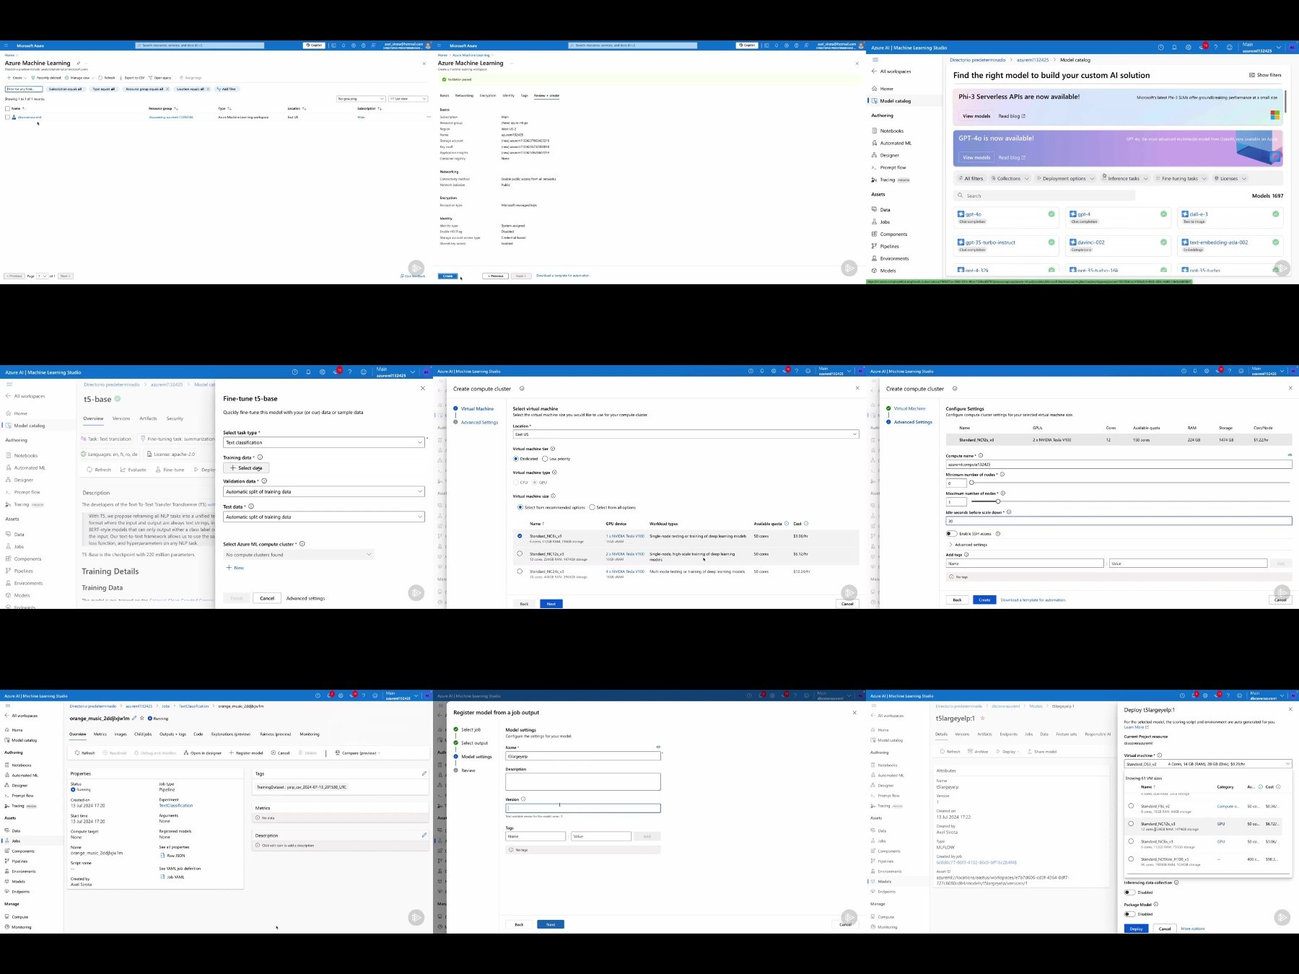This screenshot has height=974, width=1299.
Task: Open Copilot in left Azure portal header
Action: click(314, 45)
